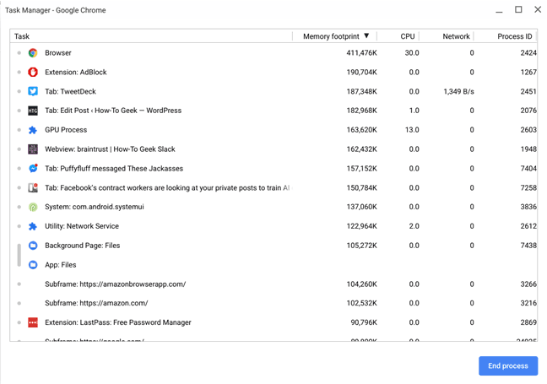Sort by Memory footprint column header
Viewport: 547px width, 384px height.
334,36
